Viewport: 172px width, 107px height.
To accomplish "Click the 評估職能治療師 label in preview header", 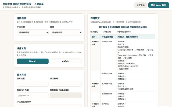I will point(124,32).
